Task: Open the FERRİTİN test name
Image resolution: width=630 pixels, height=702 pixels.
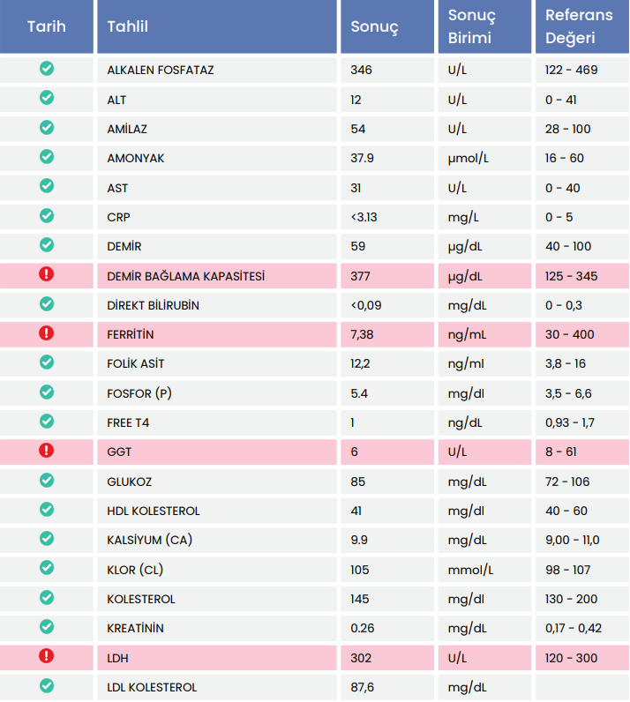Action: [131, 335]
